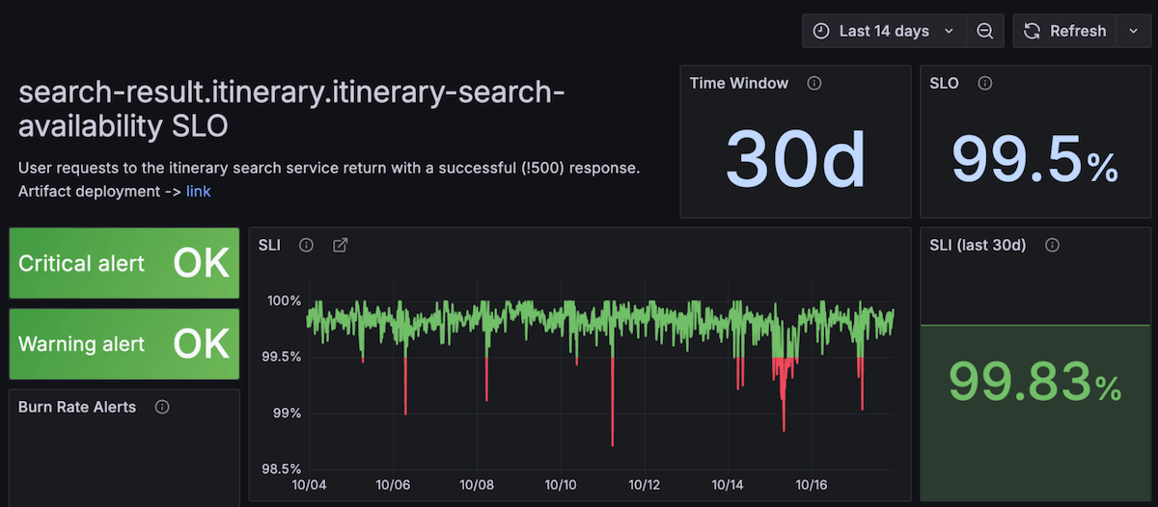Open the Artifact deployment link
This screenshot has height=507, width=1158.
pyautogui.click(x=198, y=191)
